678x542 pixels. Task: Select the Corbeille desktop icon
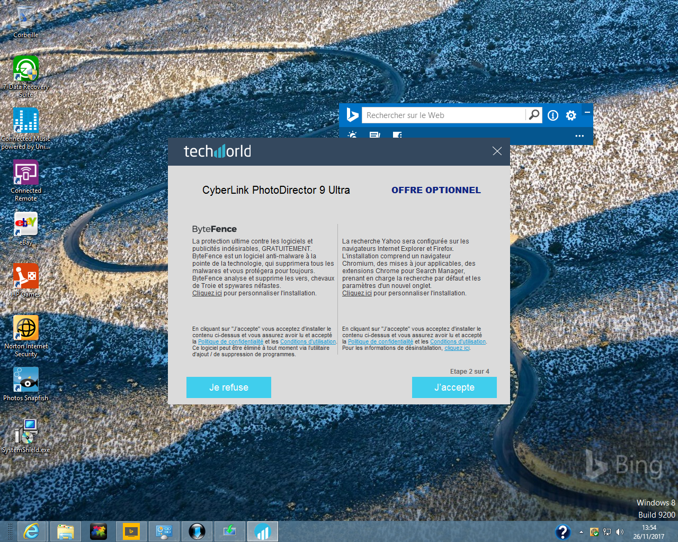[25, 21]
